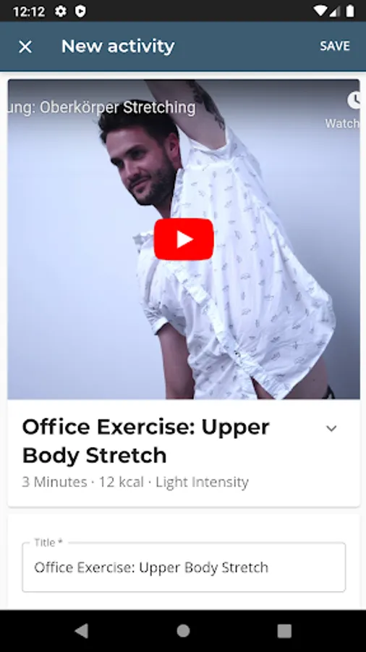This screenshot has height=652, width=366.
Task: Edit the Title input field
Action: pos(184,567)
